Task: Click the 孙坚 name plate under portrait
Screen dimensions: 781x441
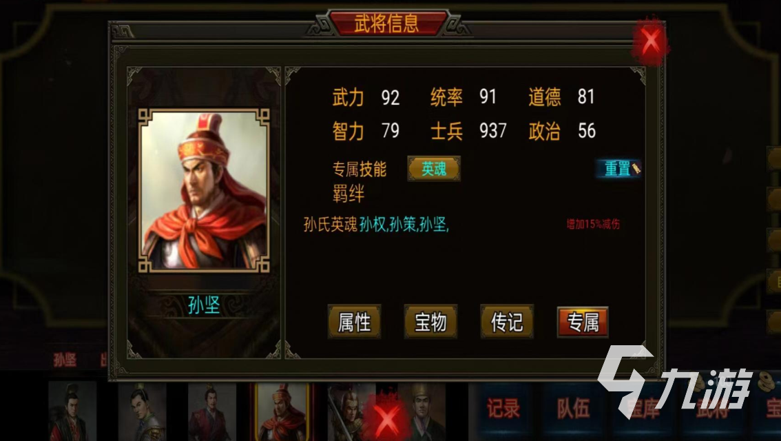Action: (204, 305)
